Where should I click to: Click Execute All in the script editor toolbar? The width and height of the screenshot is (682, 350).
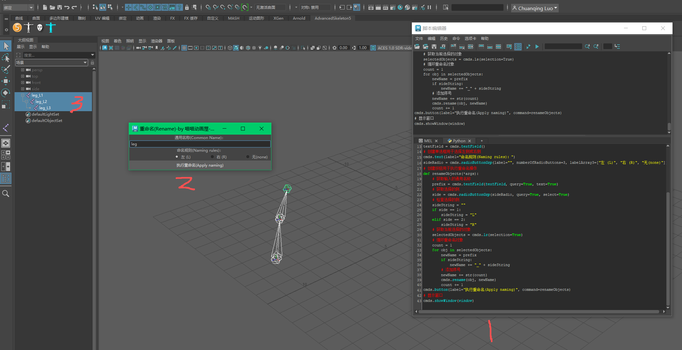[x=528, y=47]
